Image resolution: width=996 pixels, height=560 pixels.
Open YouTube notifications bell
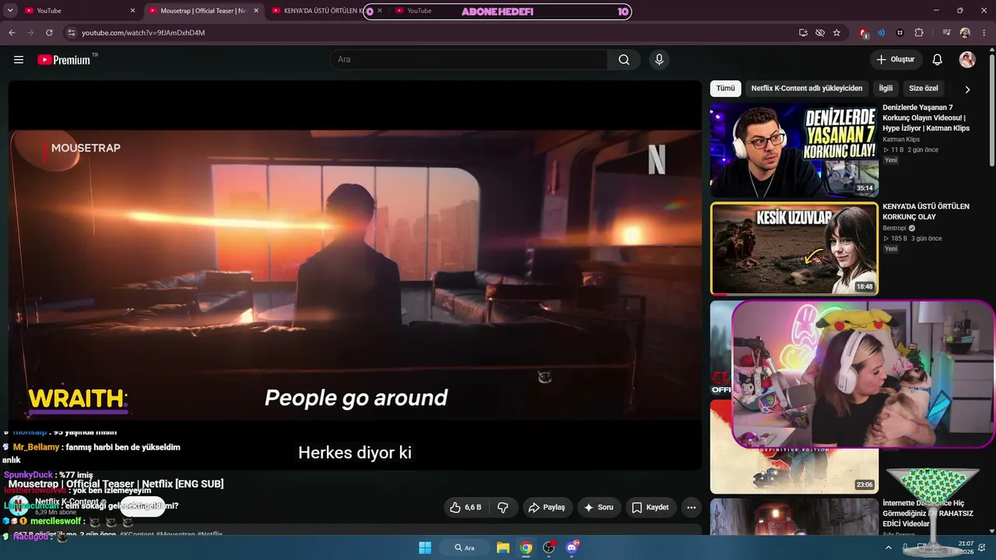[938, 60]
